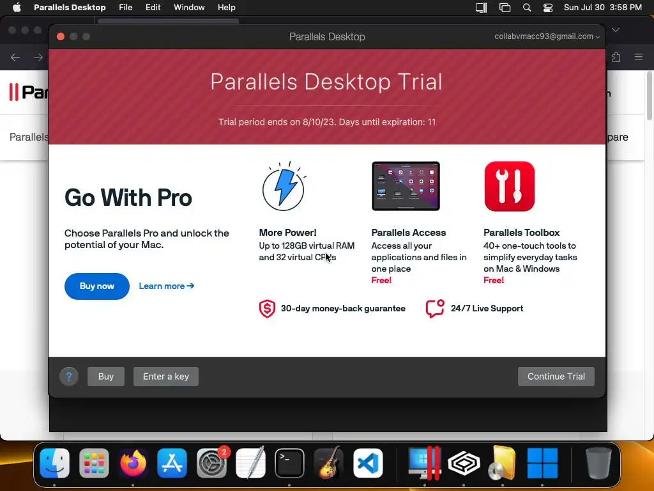The width and height of the screenshot is (654, 491).
Task: Open Visual Studio Code from the Dock
Action: coord(368,463)
